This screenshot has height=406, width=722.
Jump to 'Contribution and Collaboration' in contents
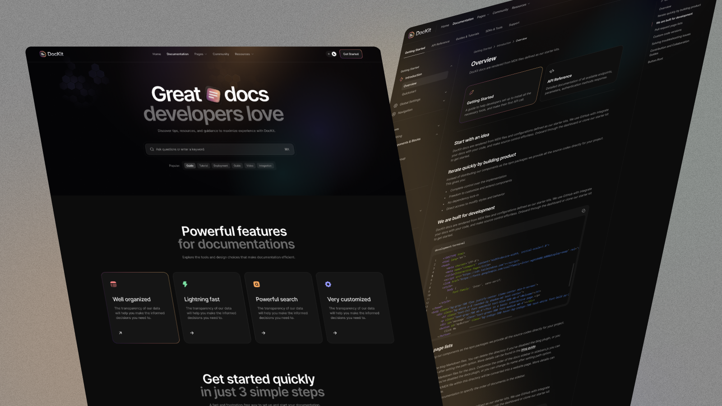(x=670, y=46)
